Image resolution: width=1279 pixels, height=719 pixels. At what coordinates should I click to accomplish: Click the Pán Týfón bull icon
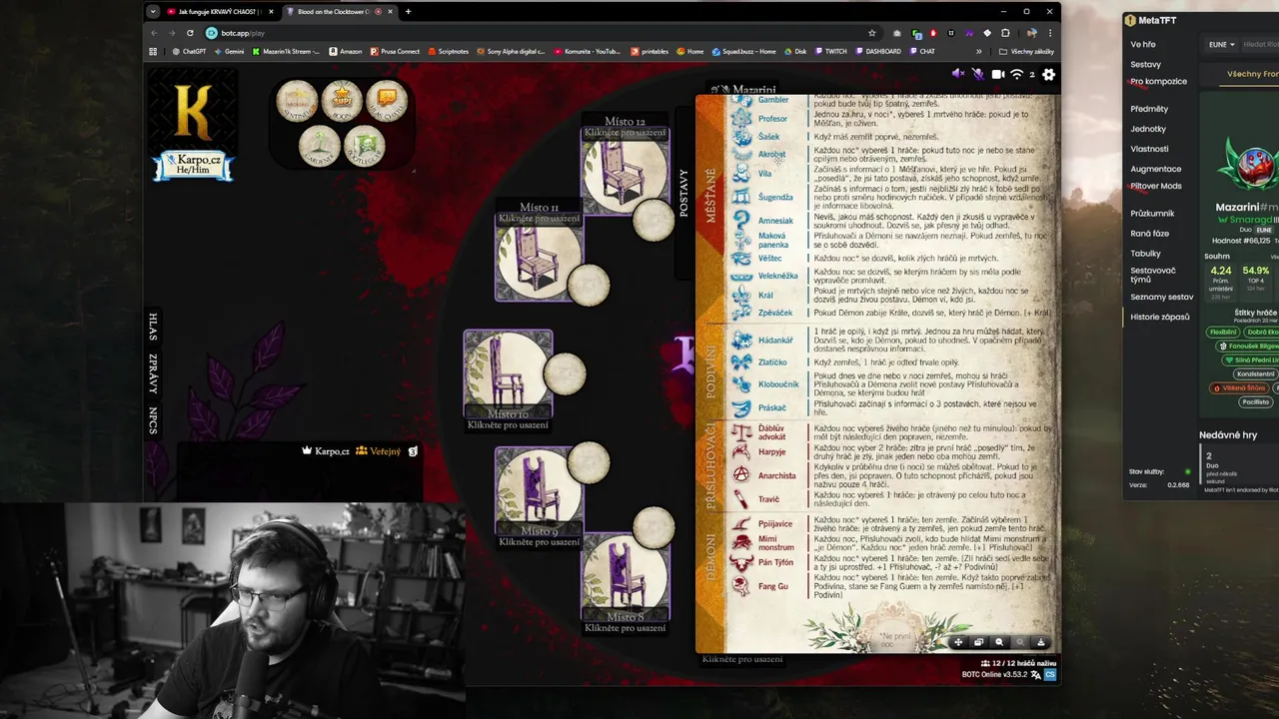[742, 563]
